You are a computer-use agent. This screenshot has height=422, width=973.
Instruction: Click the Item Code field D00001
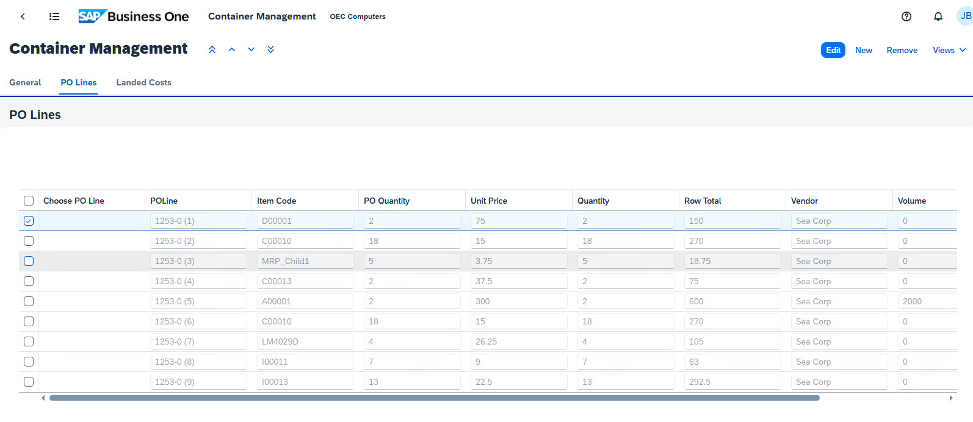click(305, 221)
